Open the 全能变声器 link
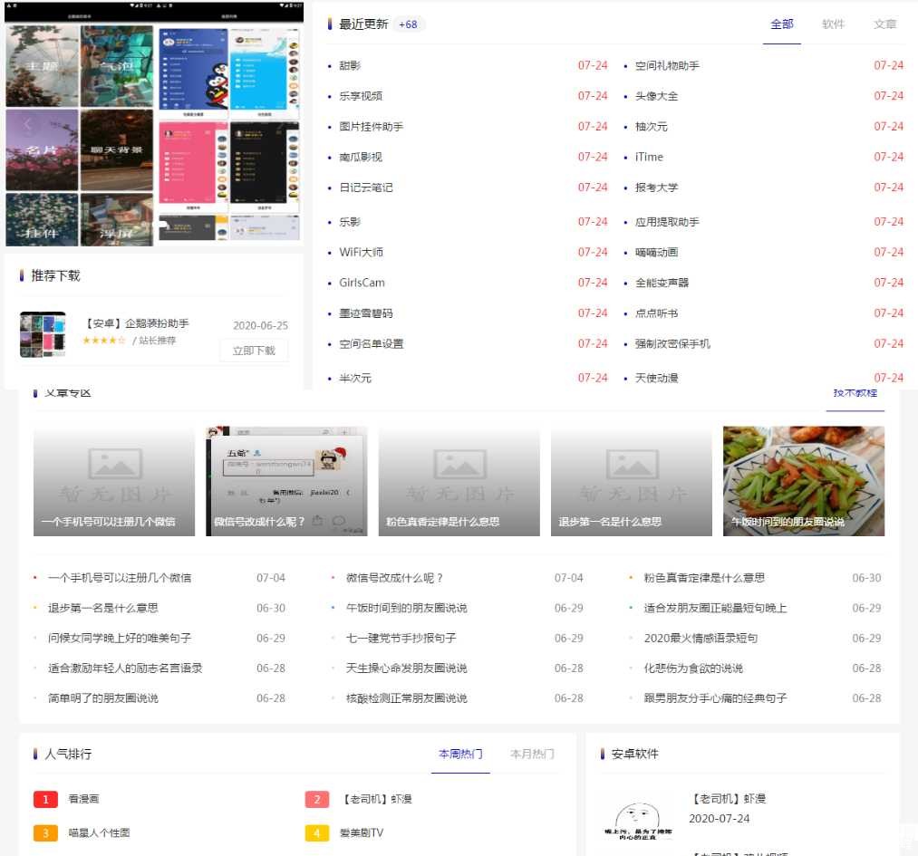Image resolution: width=918 pixels, height=856 pixels. click(662, 283)
